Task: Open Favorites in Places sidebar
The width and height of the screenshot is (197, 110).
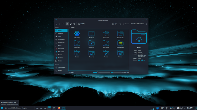Action: click(x=61, y=58)
